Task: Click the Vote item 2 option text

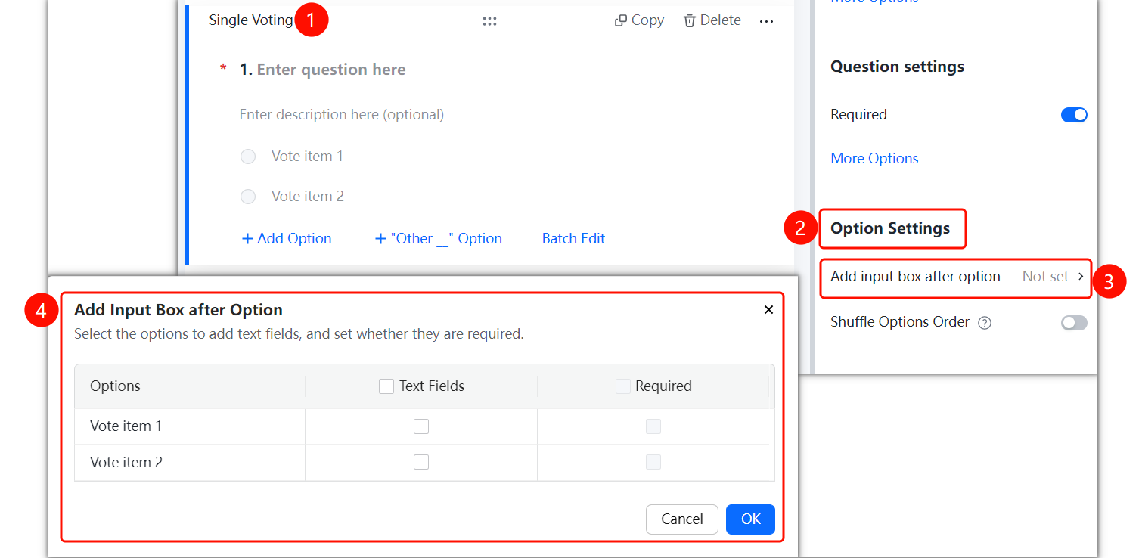Action: [308, 197]
